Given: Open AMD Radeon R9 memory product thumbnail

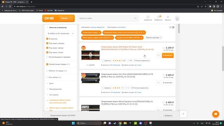Looking at the screenshot, I should click(x=90, y=55).
